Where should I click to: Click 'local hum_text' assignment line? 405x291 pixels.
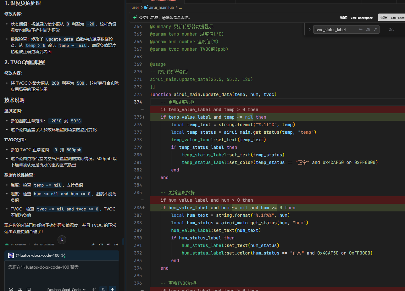pos(230,215)
